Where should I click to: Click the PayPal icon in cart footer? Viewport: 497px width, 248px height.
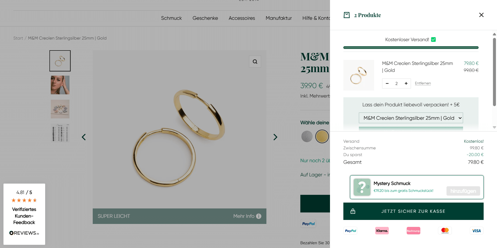coord(350,231)
